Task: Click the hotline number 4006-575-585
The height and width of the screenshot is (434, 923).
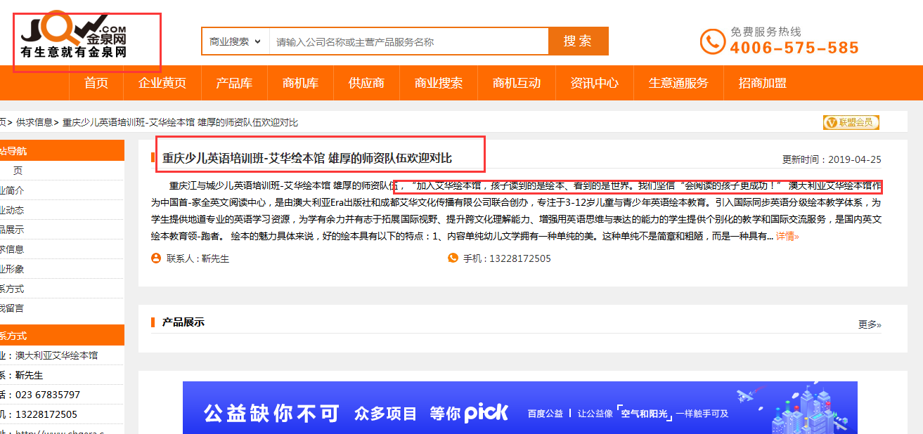Action: tap(794, 48)
